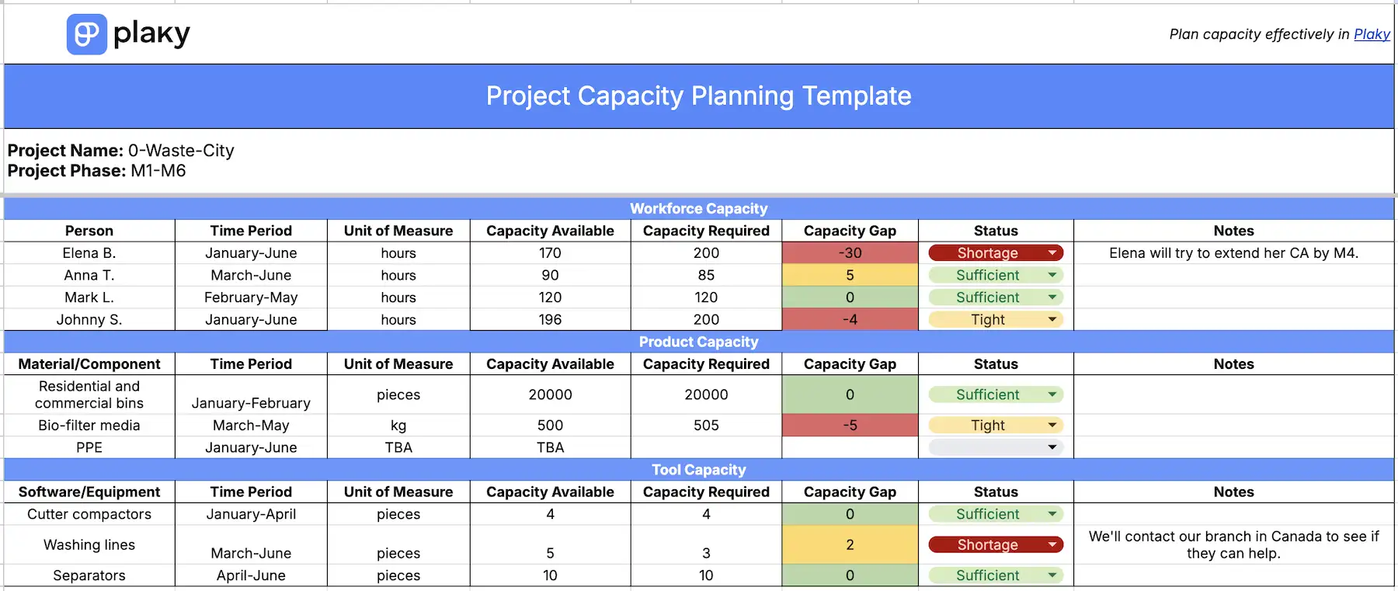Expand the Sufficient status dropdown for Separators
1398x591 pixels.
tap(1053, 575)
